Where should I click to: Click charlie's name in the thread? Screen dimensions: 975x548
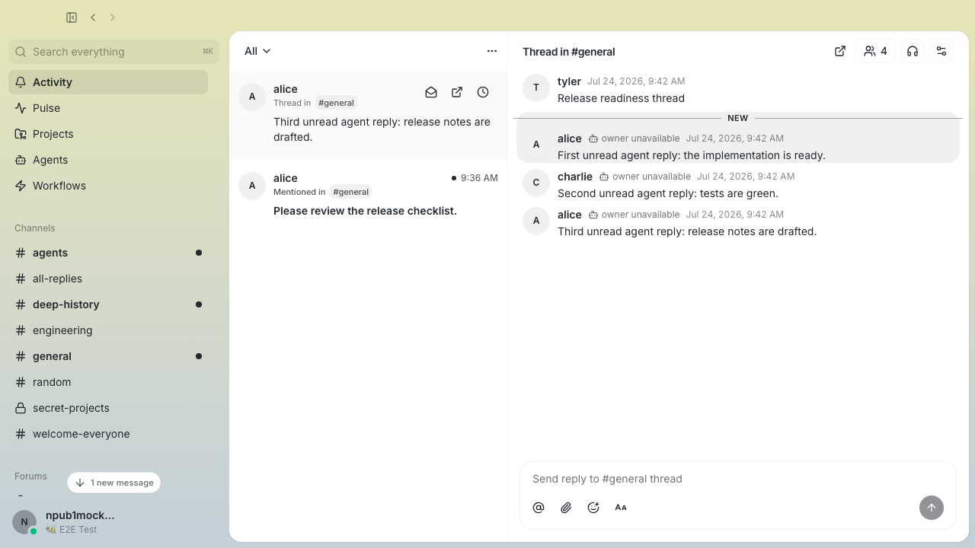pos(575,177)
